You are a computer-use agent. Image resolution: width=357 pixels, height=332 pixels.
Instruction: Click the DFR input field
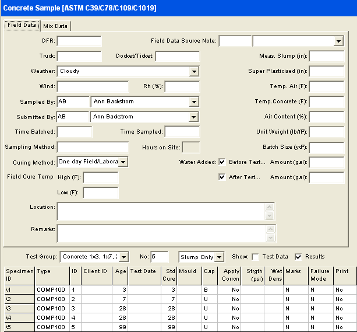[79, 41]
